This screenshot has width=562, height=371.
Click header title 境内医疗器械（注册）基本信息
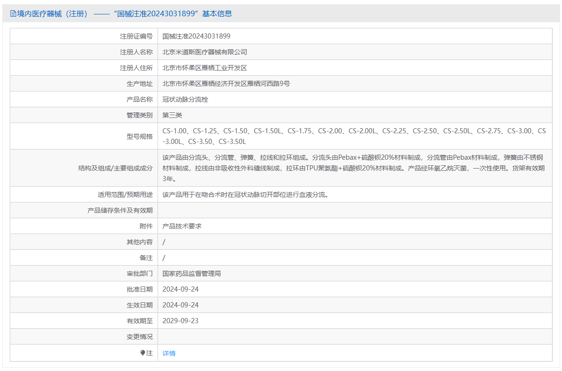124,14
